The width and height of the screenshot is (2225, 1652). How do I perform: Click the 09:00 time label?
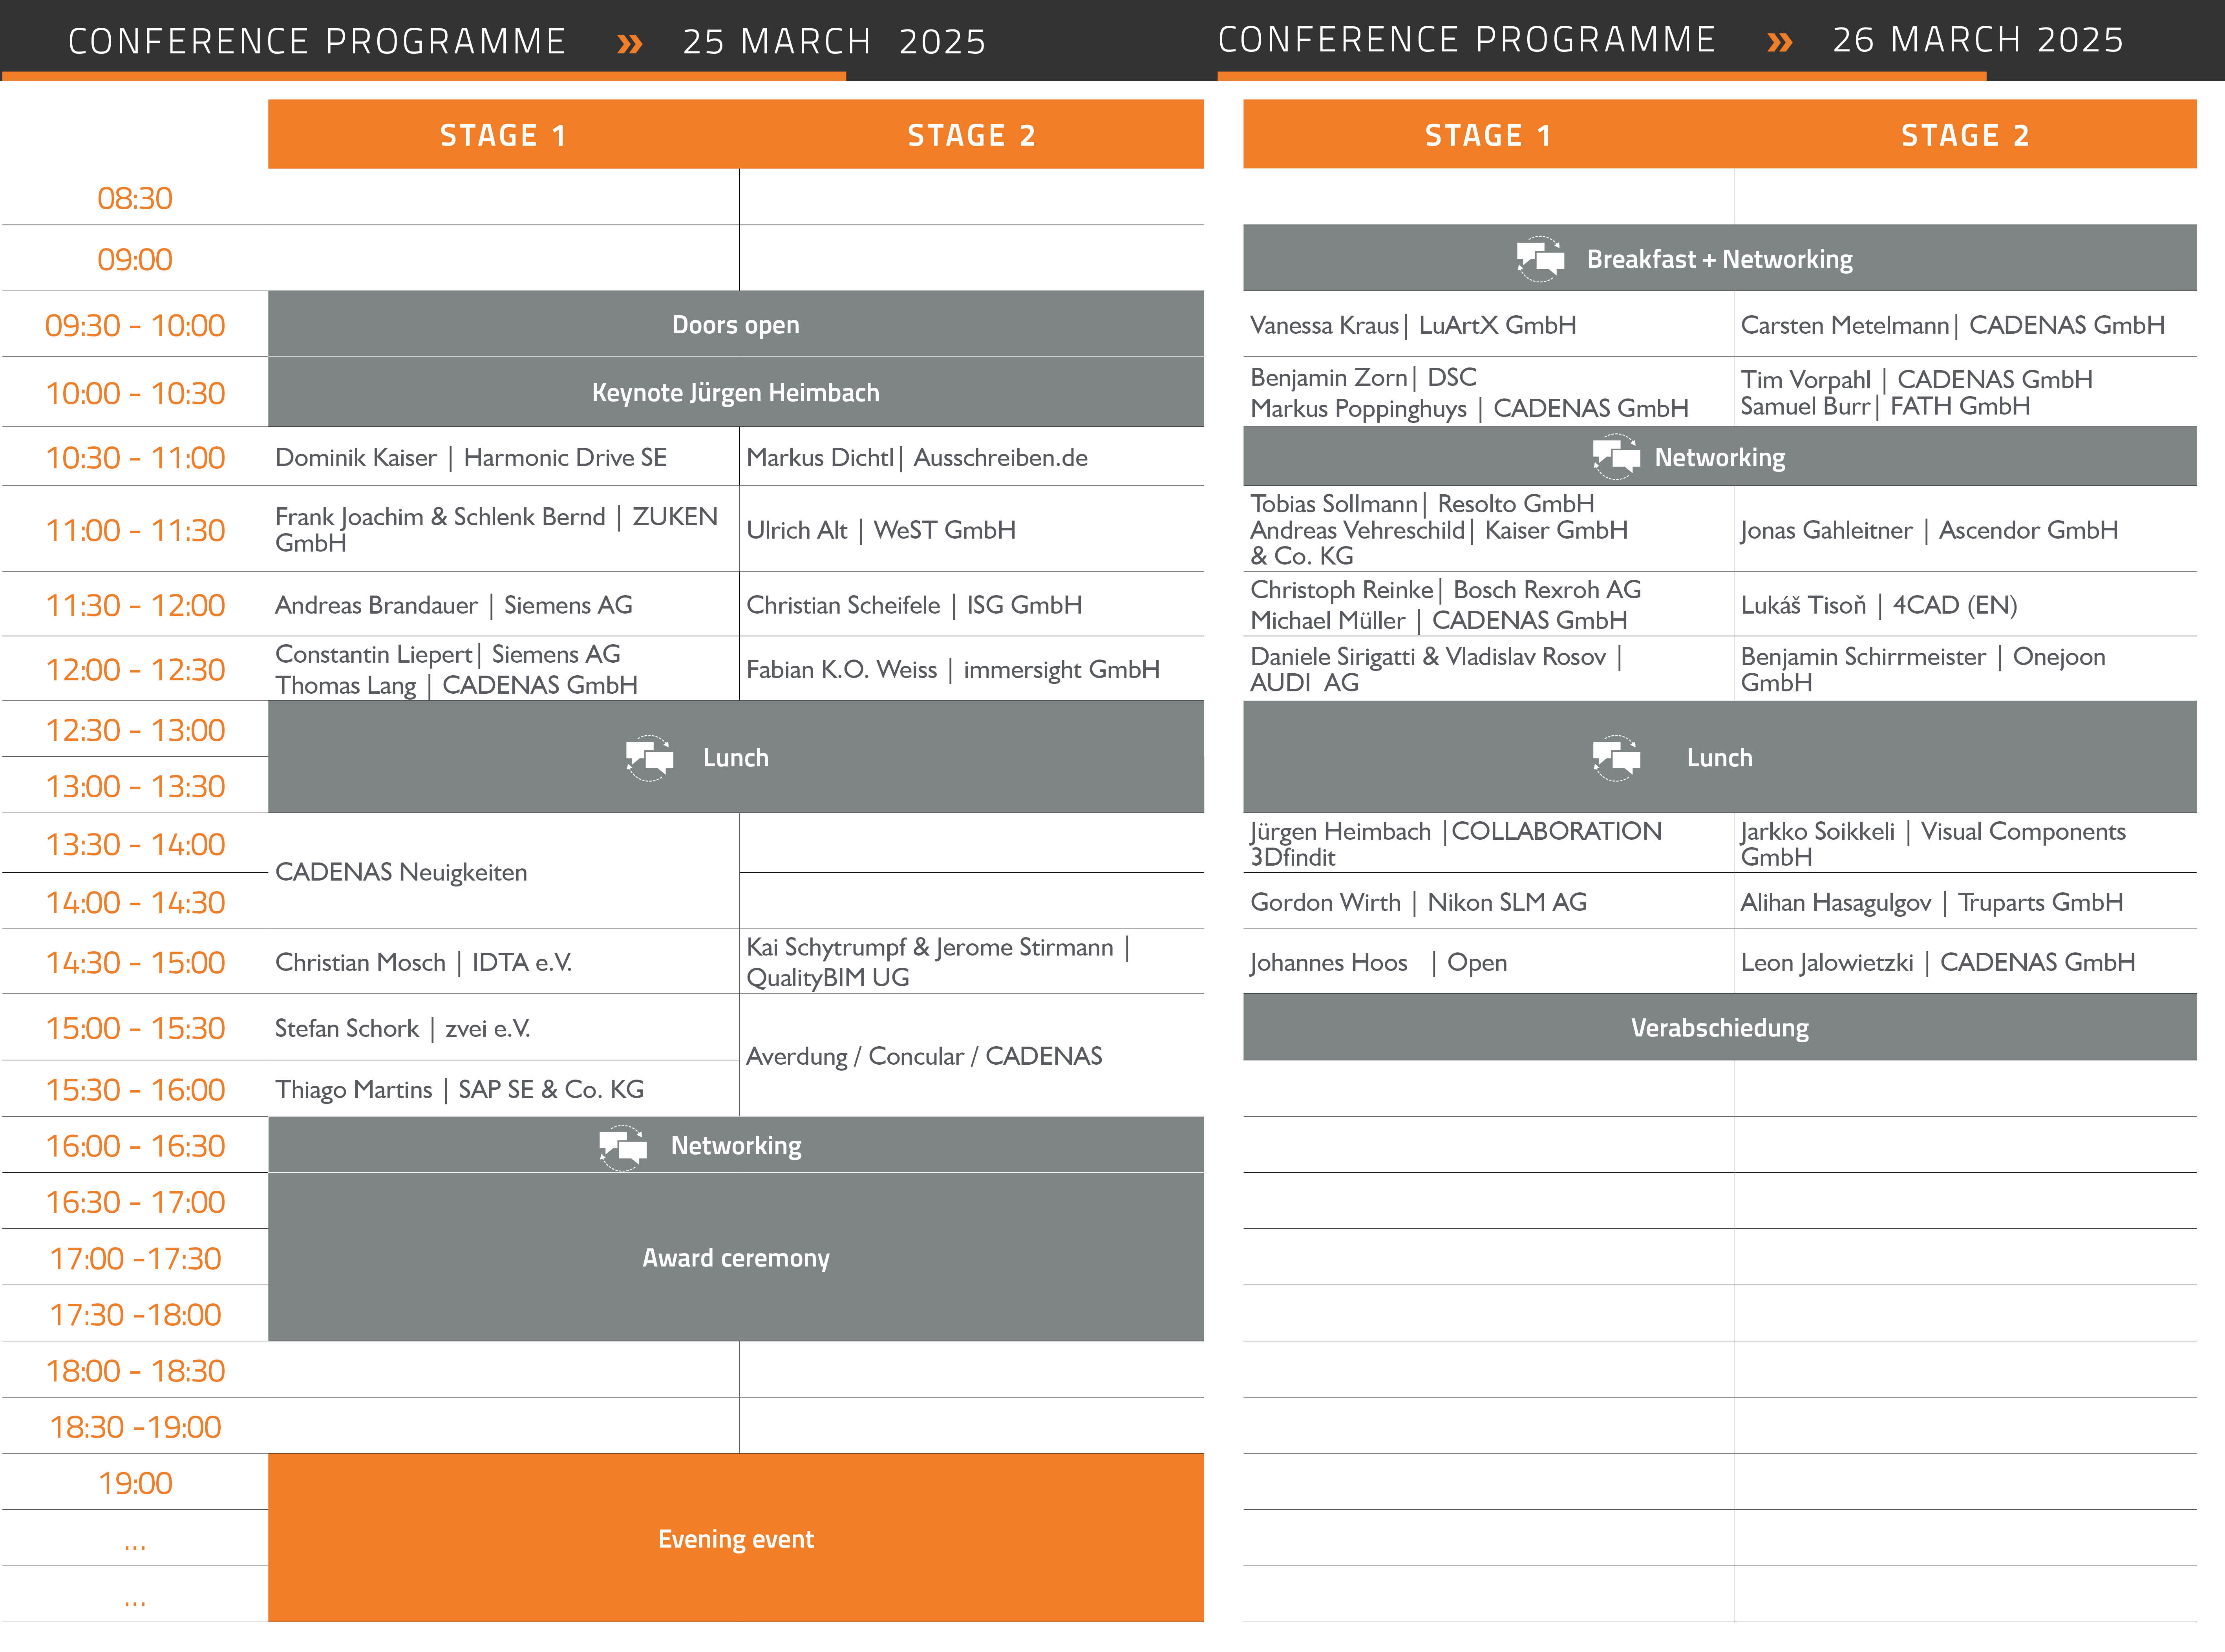[135, 260]
